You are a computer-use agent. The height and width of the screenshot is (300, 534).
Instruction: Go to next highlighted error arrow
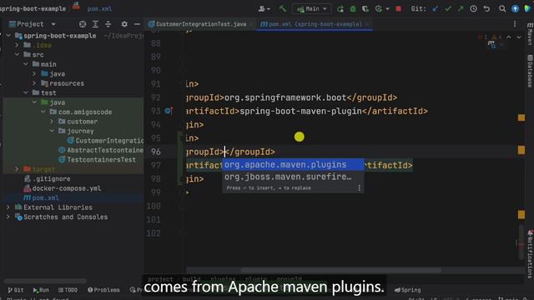519,37
